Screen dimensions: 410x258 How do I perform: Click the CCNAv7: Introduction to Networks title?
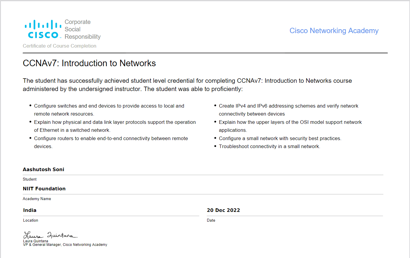(89, 63)
